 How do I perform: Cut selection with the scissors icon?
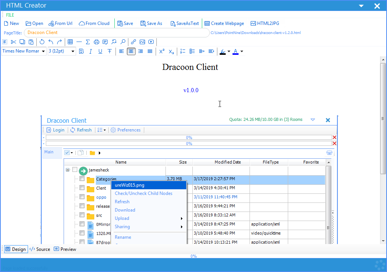click(13, 42)
